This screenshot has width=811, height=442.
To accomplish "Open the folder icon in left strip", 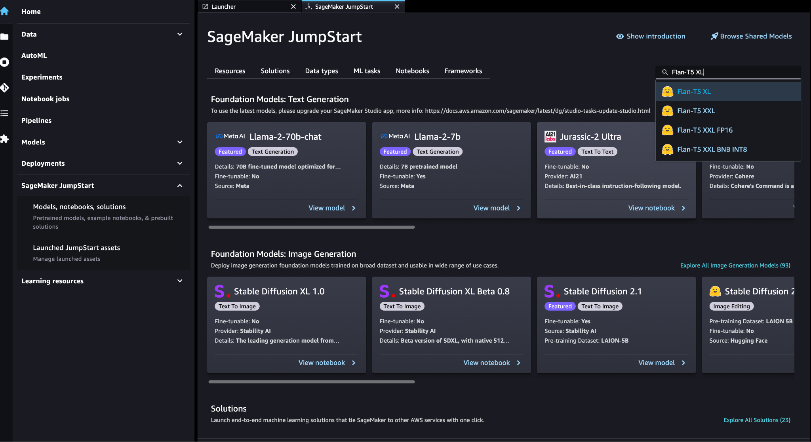I will (5, 37).
